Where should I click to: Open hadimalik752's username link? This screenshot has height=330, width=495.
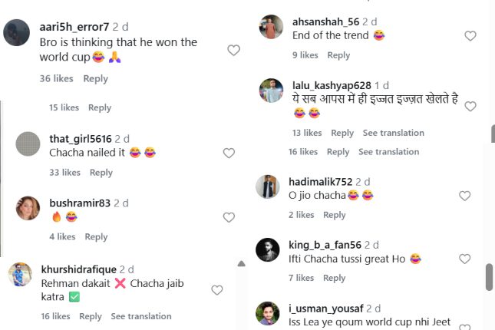(x=321, y=182)
